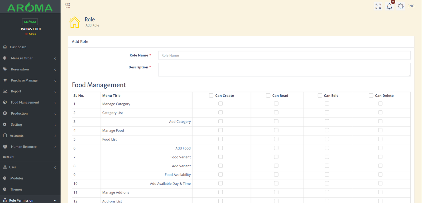The height and width of the screenshot is (203, 422).
Task: Tick Can Delete checkbox for Add Food
Action: (x=380, y=148)
